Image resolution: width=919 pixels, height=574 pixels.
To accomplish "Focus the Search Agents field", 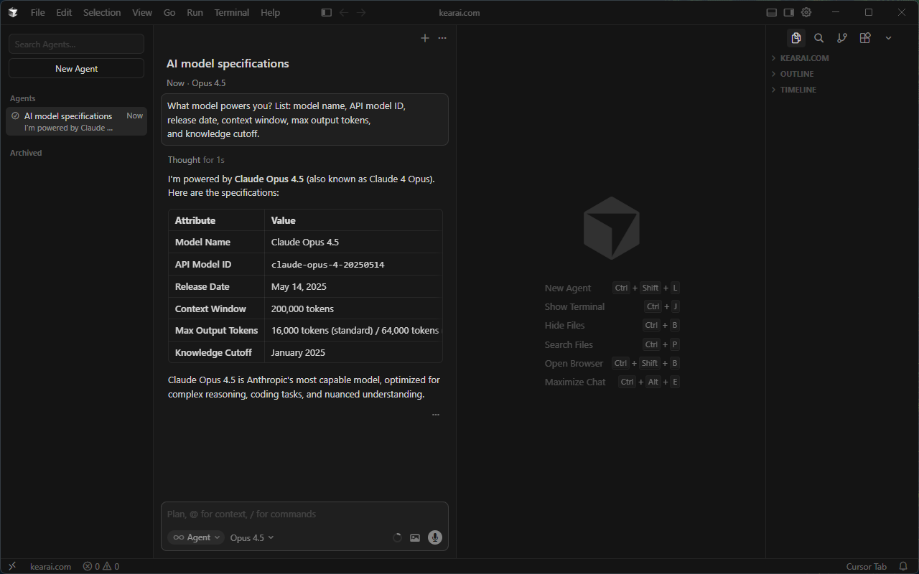I will coord(77,44).
